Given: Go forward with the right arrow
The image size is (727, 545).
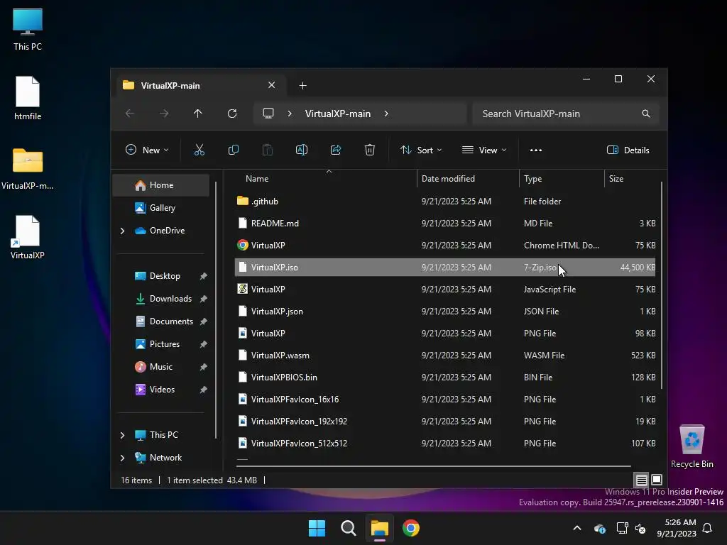Looking at the screenshot, I should (164, 114).
